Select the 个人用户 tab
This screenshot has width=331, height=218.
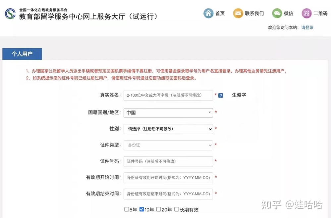[22, 54]
